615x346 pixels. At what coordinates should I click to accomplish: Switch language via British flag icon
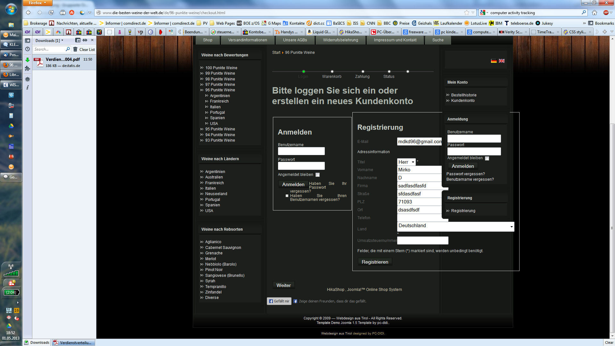point(502,61)
